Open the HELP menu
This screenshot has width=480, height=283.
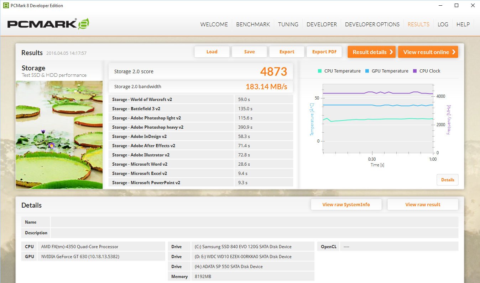463,24
